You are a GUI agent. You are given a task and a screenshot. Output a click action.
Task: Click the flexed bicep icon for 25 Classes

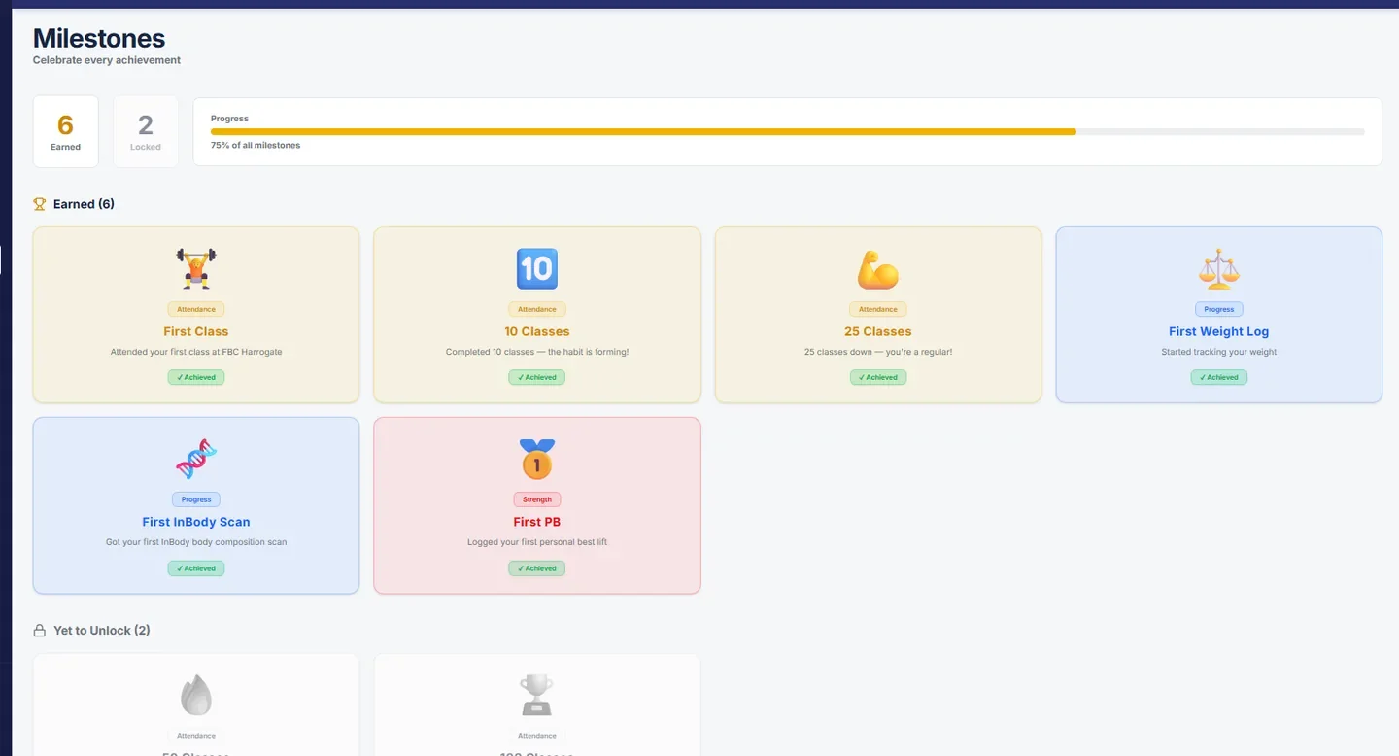878,269
